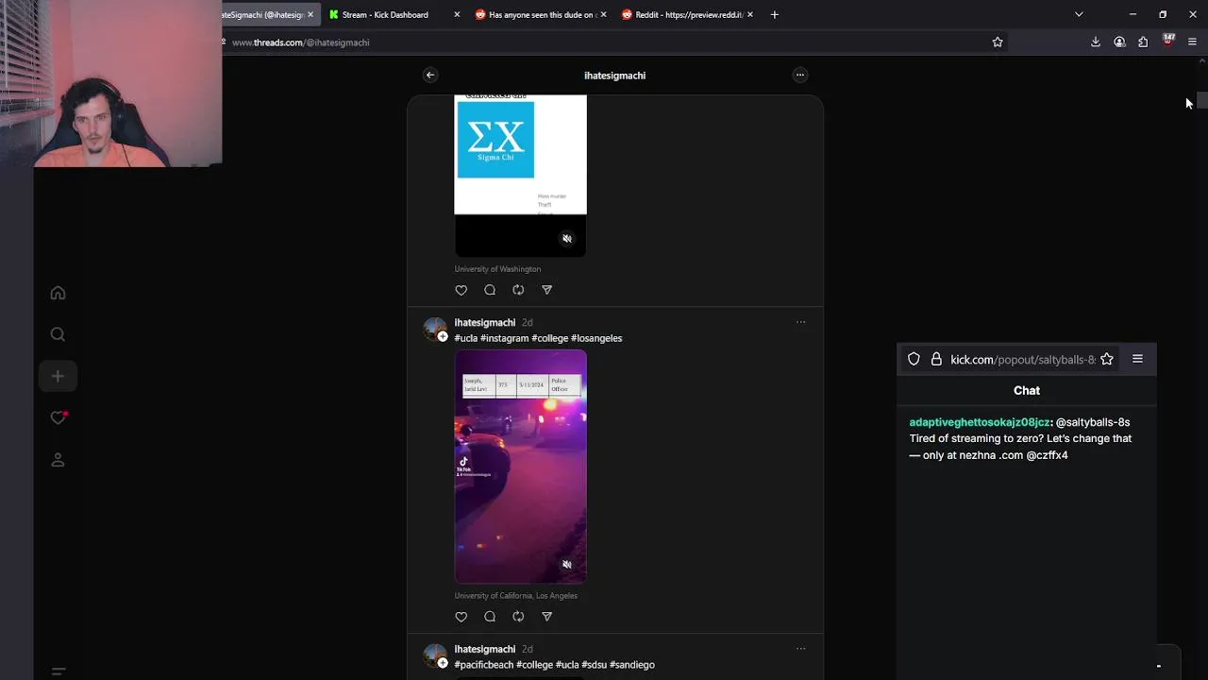Close the Reddit preview tab
The height and width of the screenshot is (680, 1208).
pos(750,14)
